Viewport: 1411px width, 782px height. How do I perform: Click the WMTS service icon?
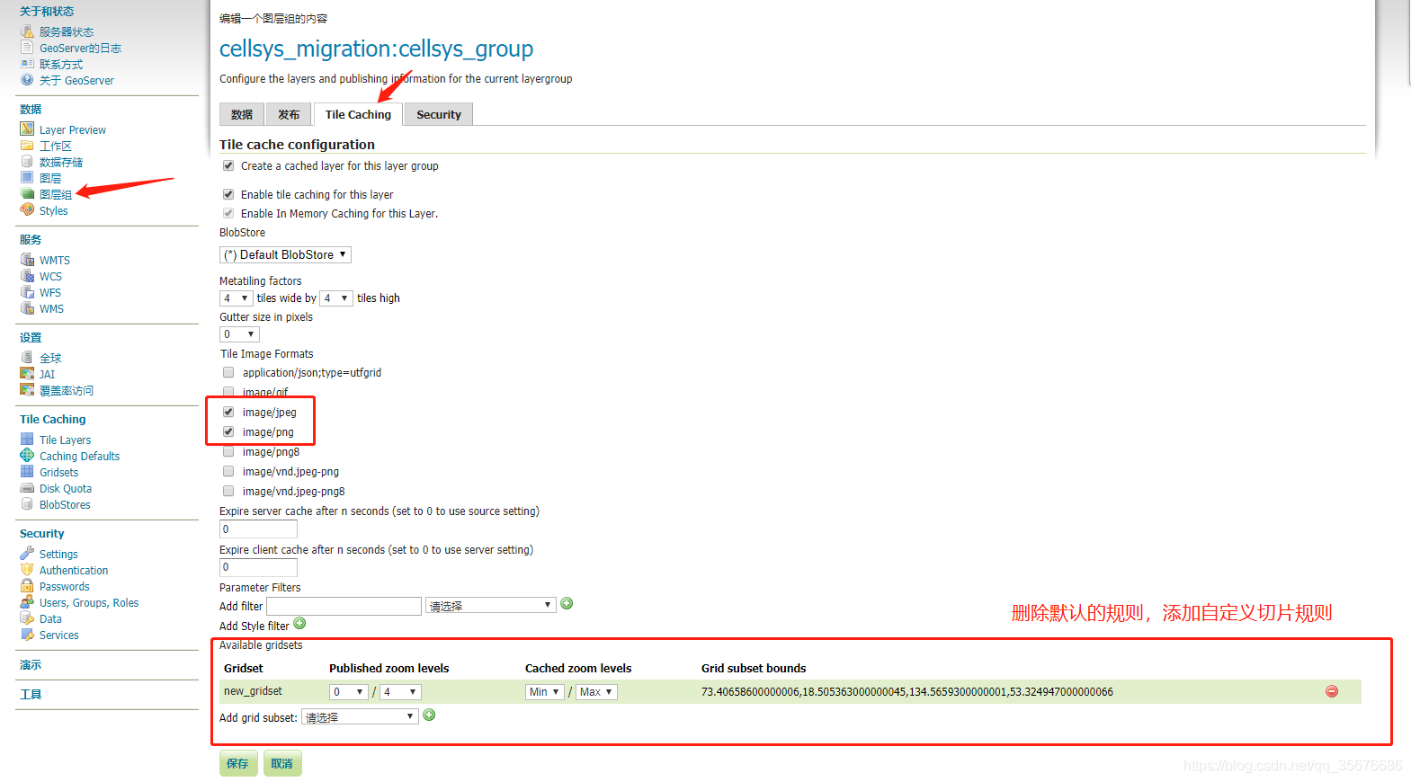pos(27,260)
